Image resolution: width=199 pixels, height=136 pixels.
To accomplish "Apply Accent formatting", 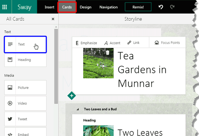I will click(x=112, y=43).
